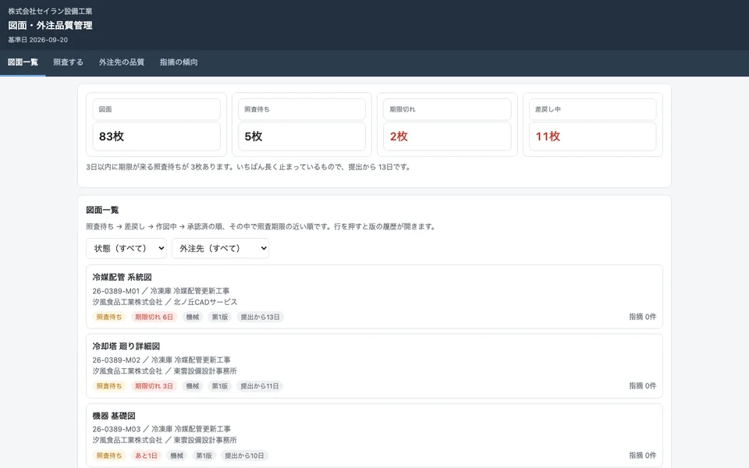This screenshot has height=468, width=749.
Task: Open the 外注先（すべて） filter dropdown
Action: [x=220, y=248]
